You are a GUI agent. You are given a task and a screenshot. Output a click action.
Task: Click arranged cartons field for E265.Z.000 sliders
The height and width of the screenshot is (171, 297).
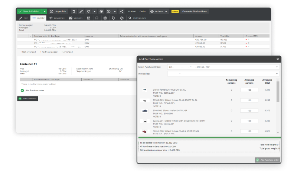point(249,131)
